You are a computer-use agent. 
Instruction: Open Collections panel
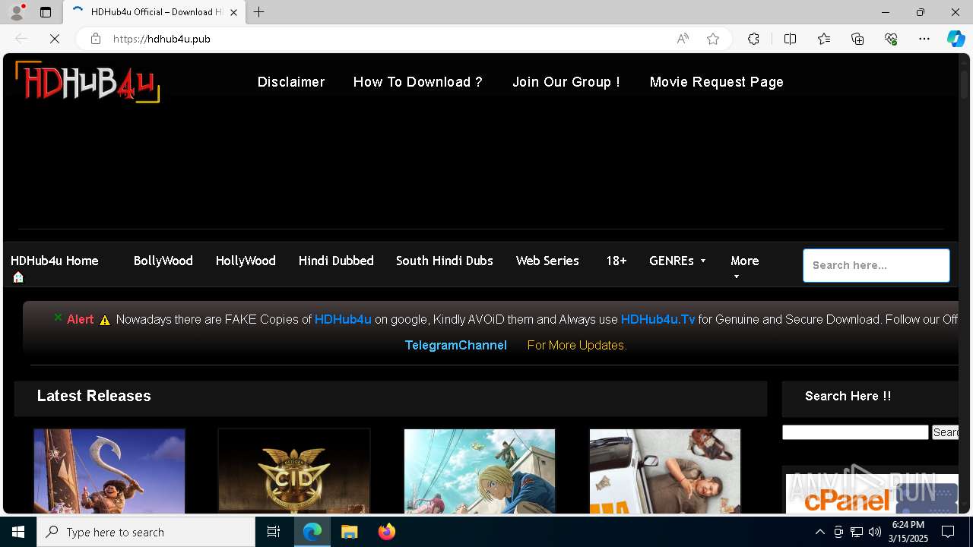[x=857, y=39]
